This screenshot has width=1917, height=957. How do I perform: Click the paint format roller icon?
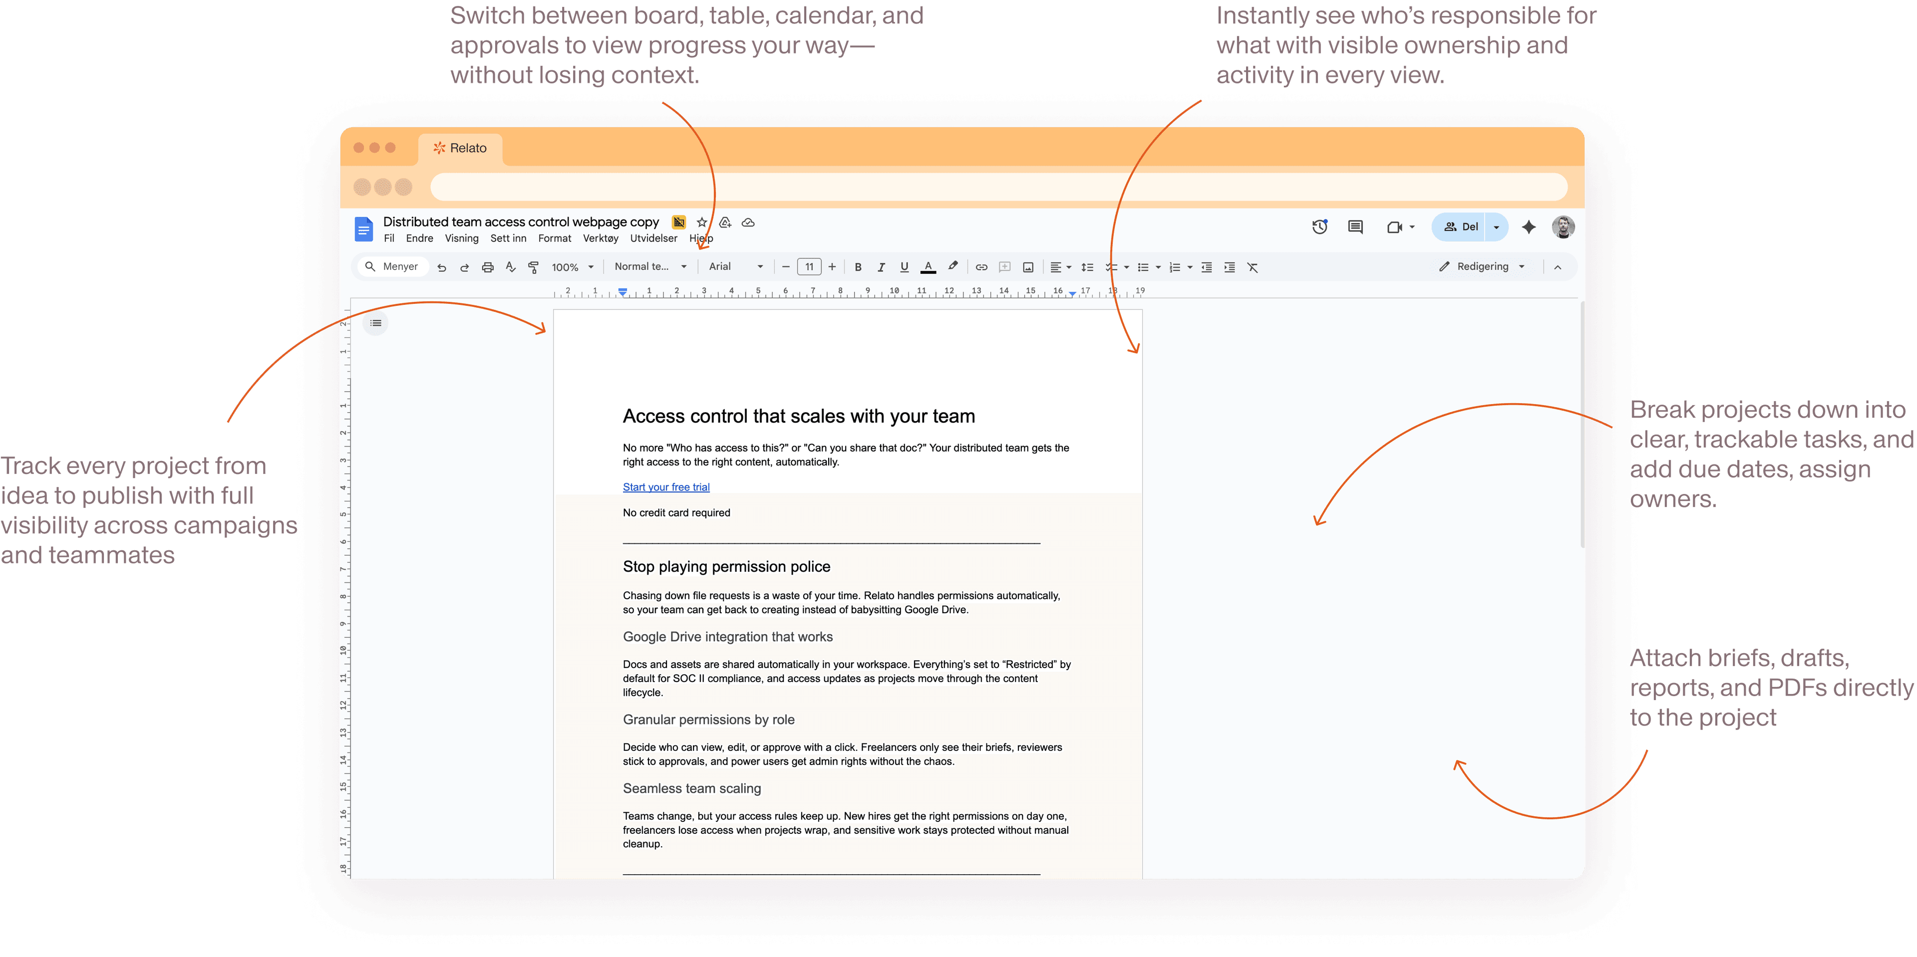click(x=533, y=267)
